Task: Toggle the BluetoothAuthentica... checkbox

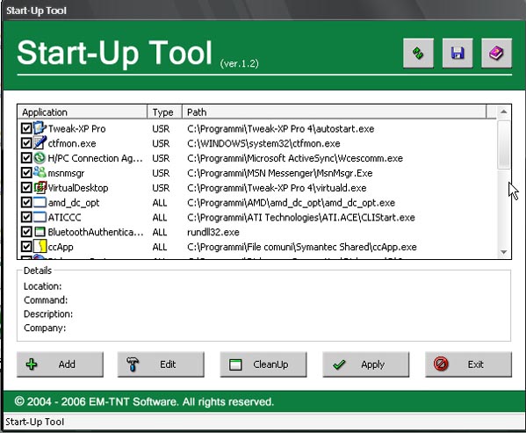Action: click(x=26, y=232)
